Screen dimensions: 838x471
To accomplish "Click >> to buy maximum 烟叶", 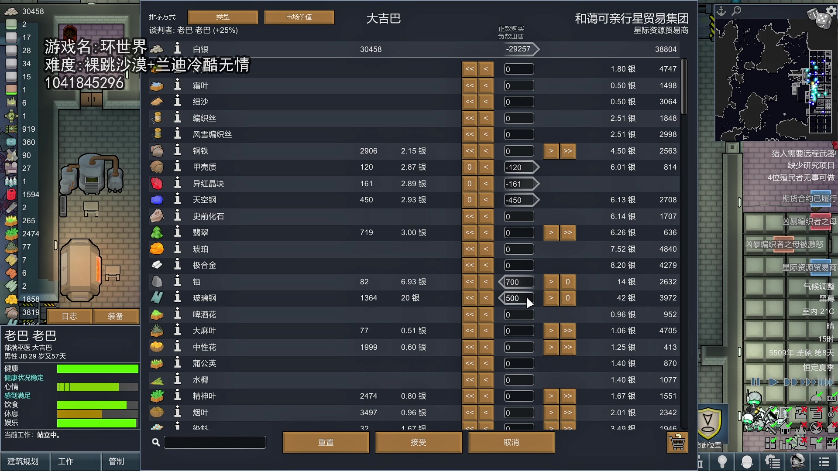I will pyautogui.click(x=568, y=413).
